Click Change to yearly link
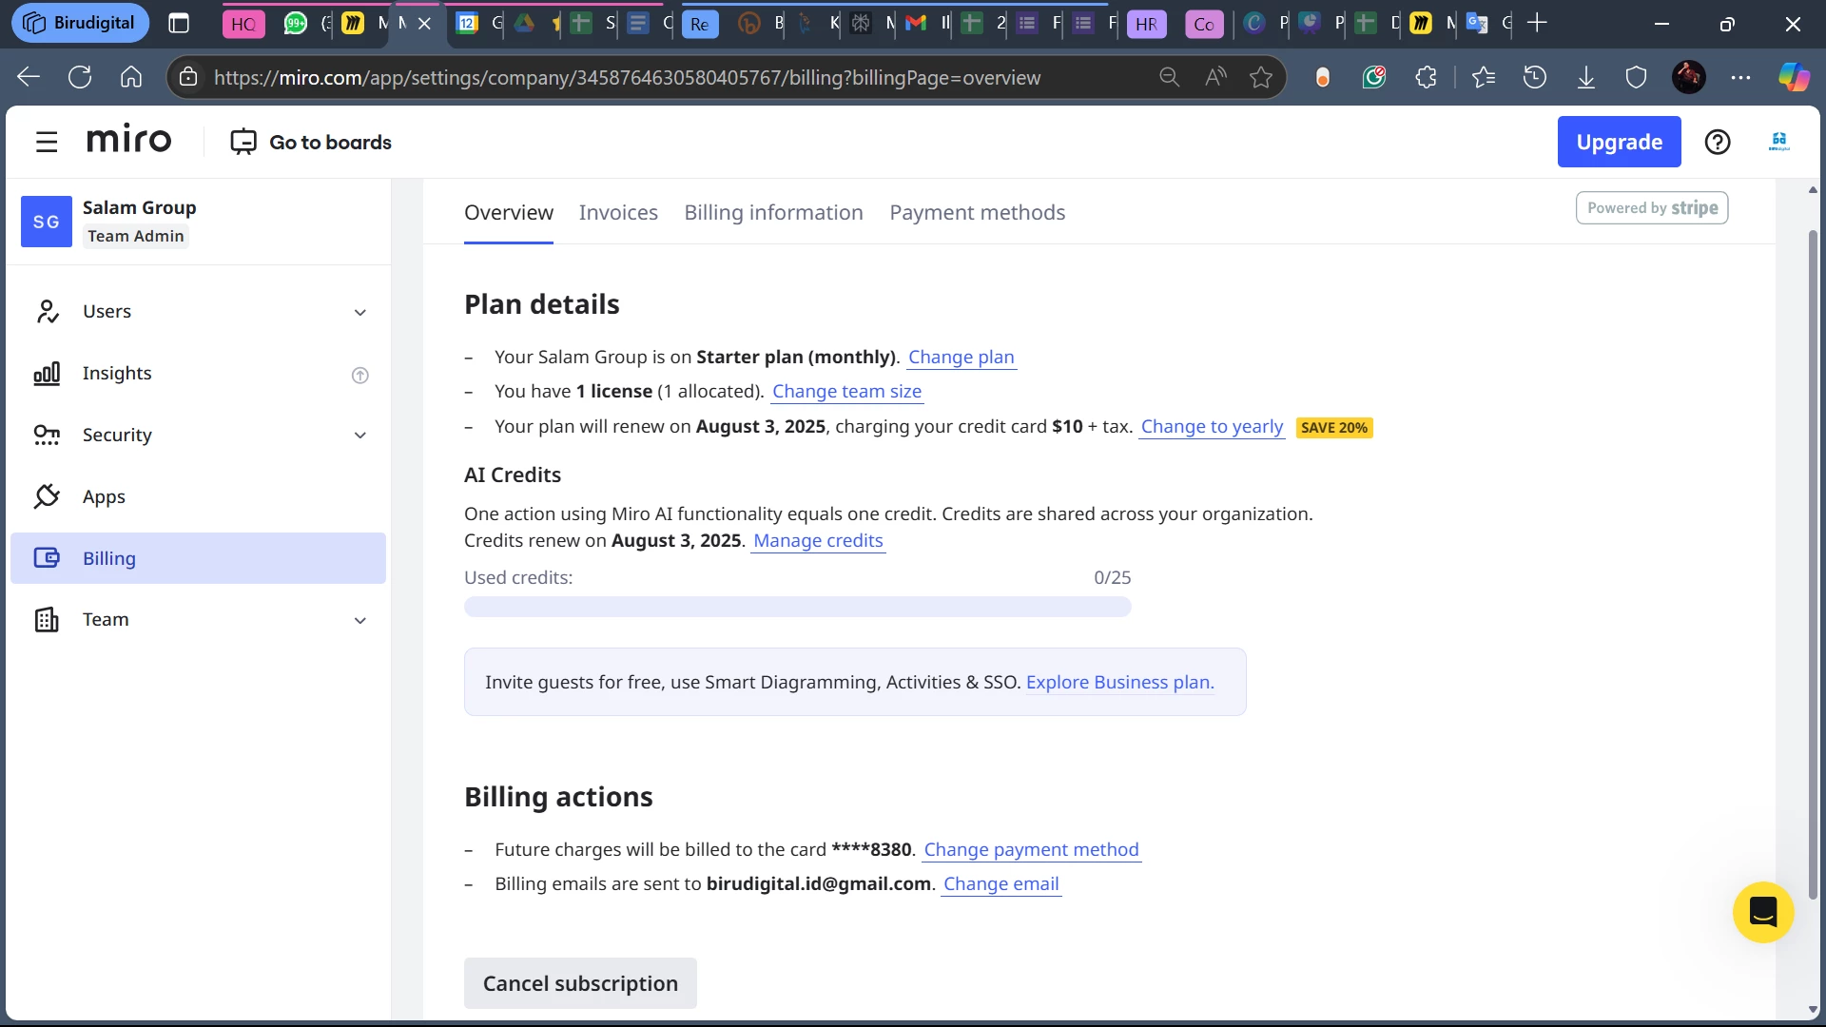The image size is (1826, 1027). tap(1212, 427)
